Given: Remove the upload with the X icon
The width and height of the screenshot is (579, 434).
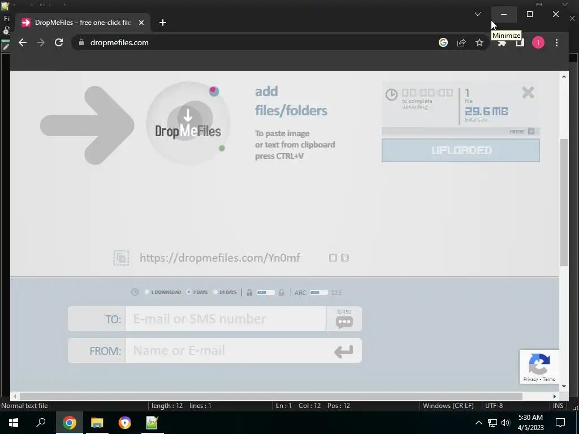Looking at the screenshot, I should pyautogui.click(x=528, y=93).
